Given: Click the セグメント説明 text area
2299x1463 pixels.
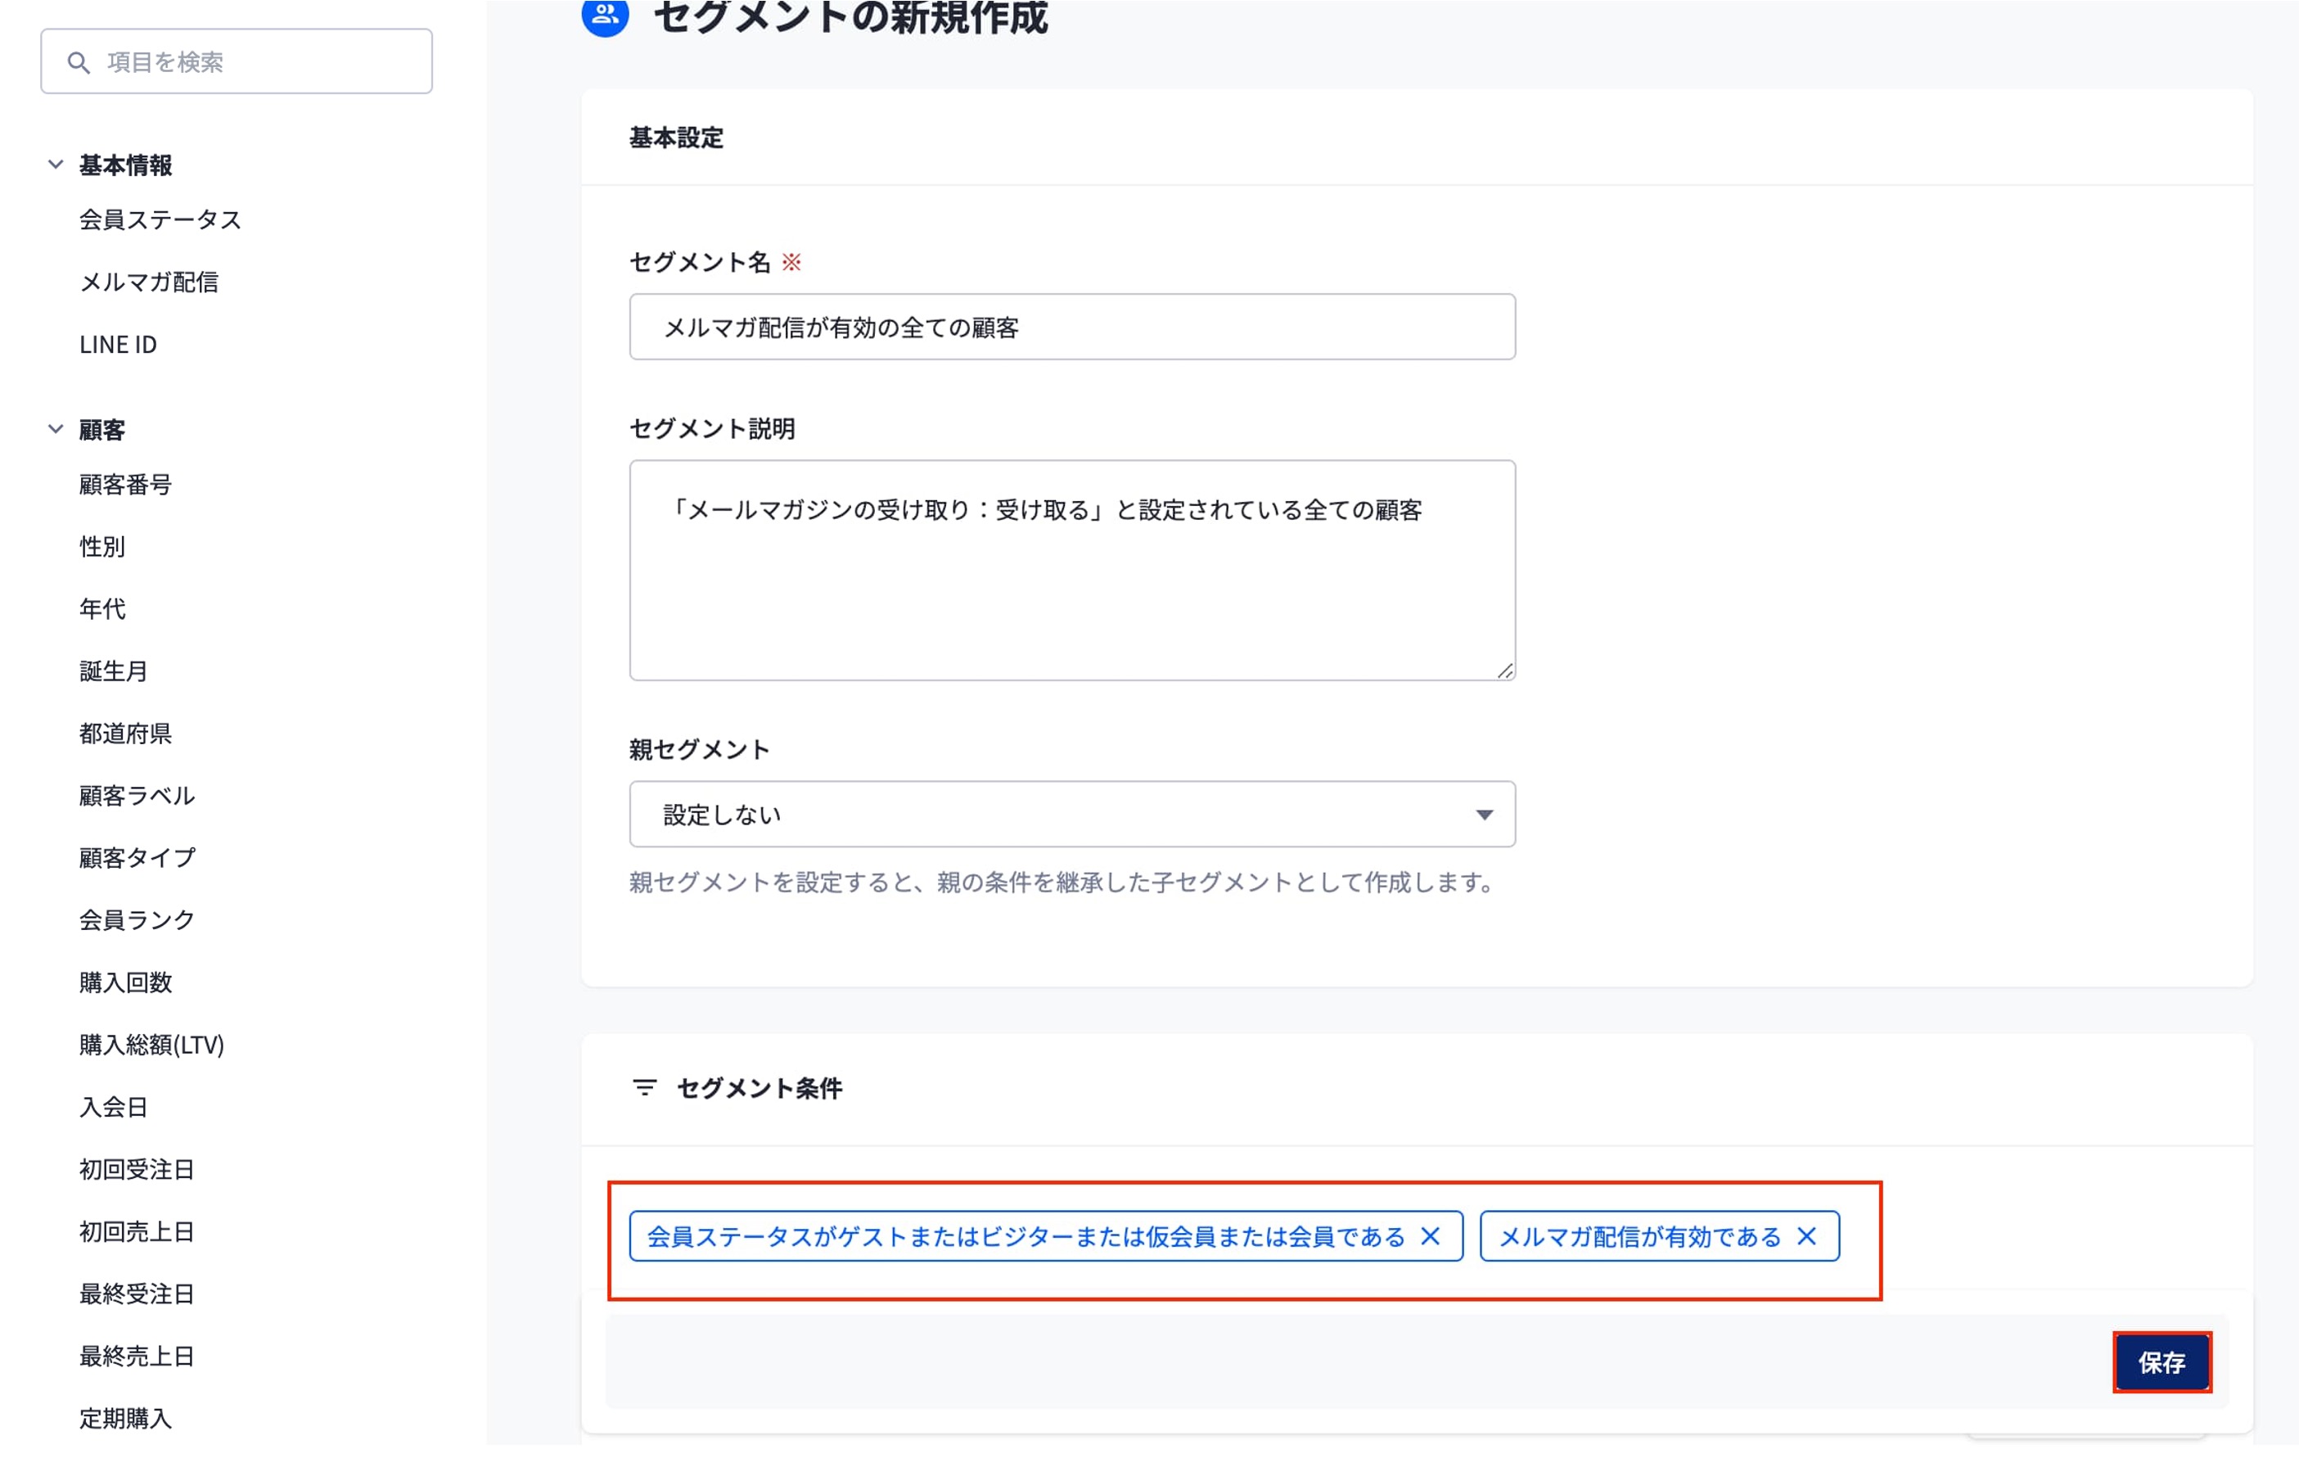Looking at the screenshot, I should (1071, 570).
